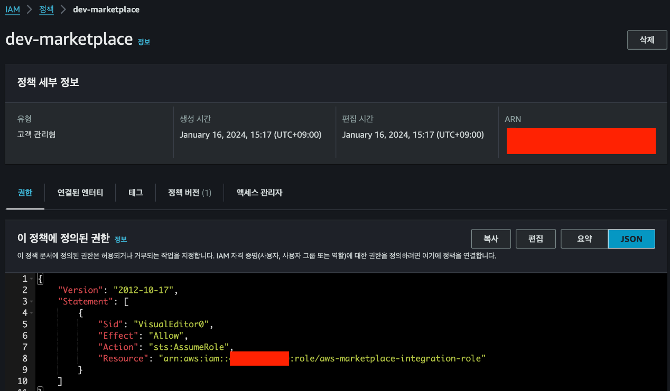Viewport: 670px width, 391px height.
Task: Collapse the Statement array at line 3
Action: (x=32, y=301)
